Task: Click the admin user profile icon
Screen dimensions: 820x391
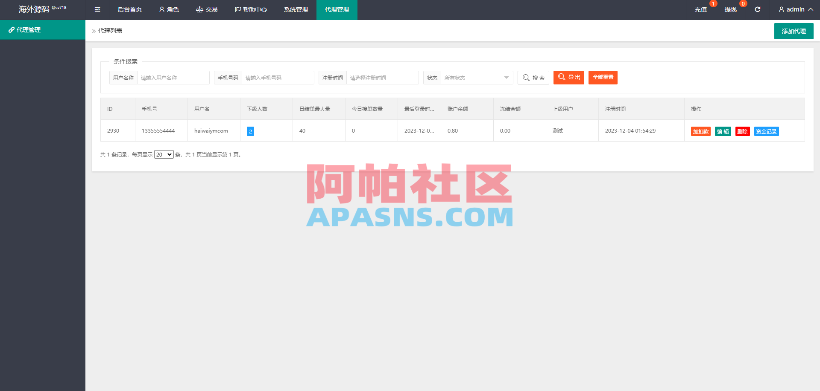Action: point(781,9)
